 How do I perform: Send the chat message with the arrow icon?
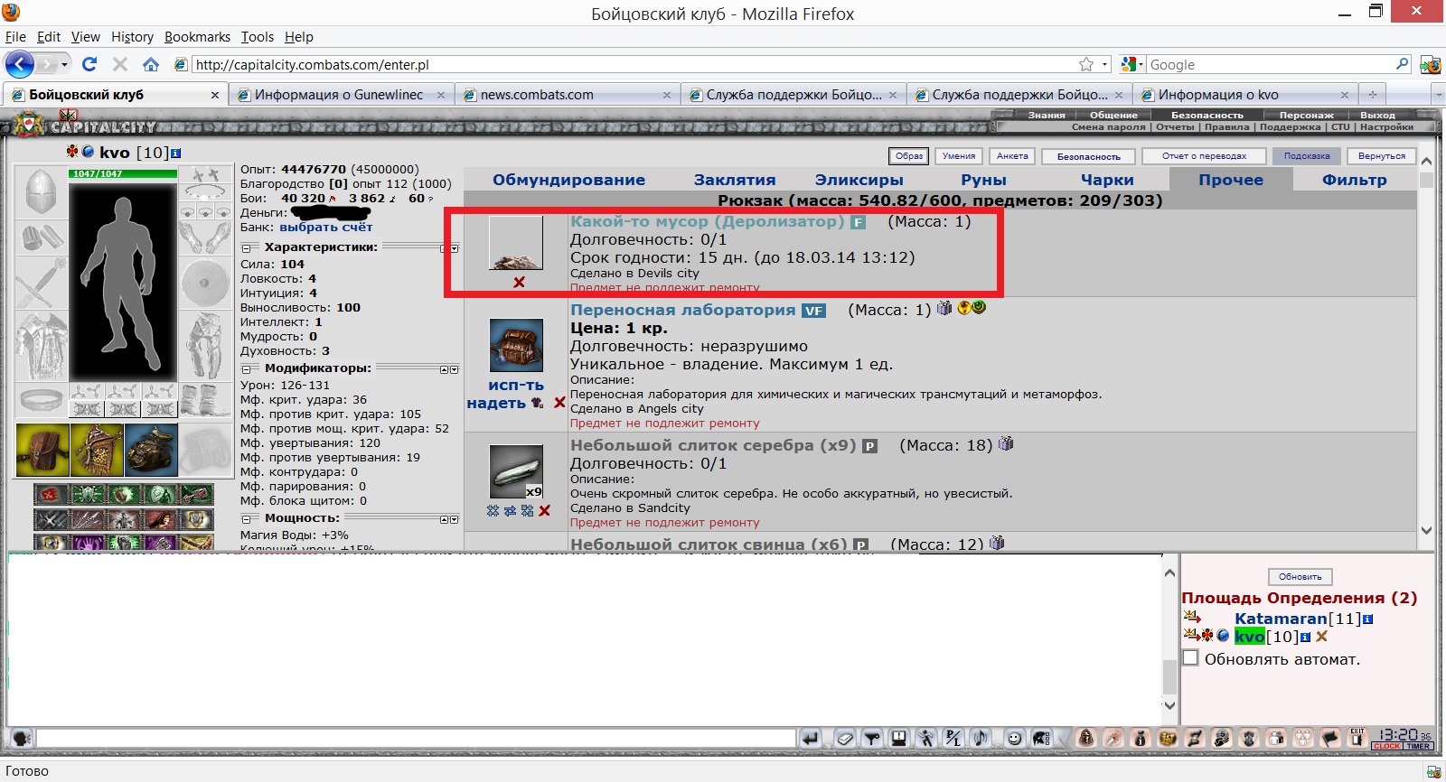point(811,739)
